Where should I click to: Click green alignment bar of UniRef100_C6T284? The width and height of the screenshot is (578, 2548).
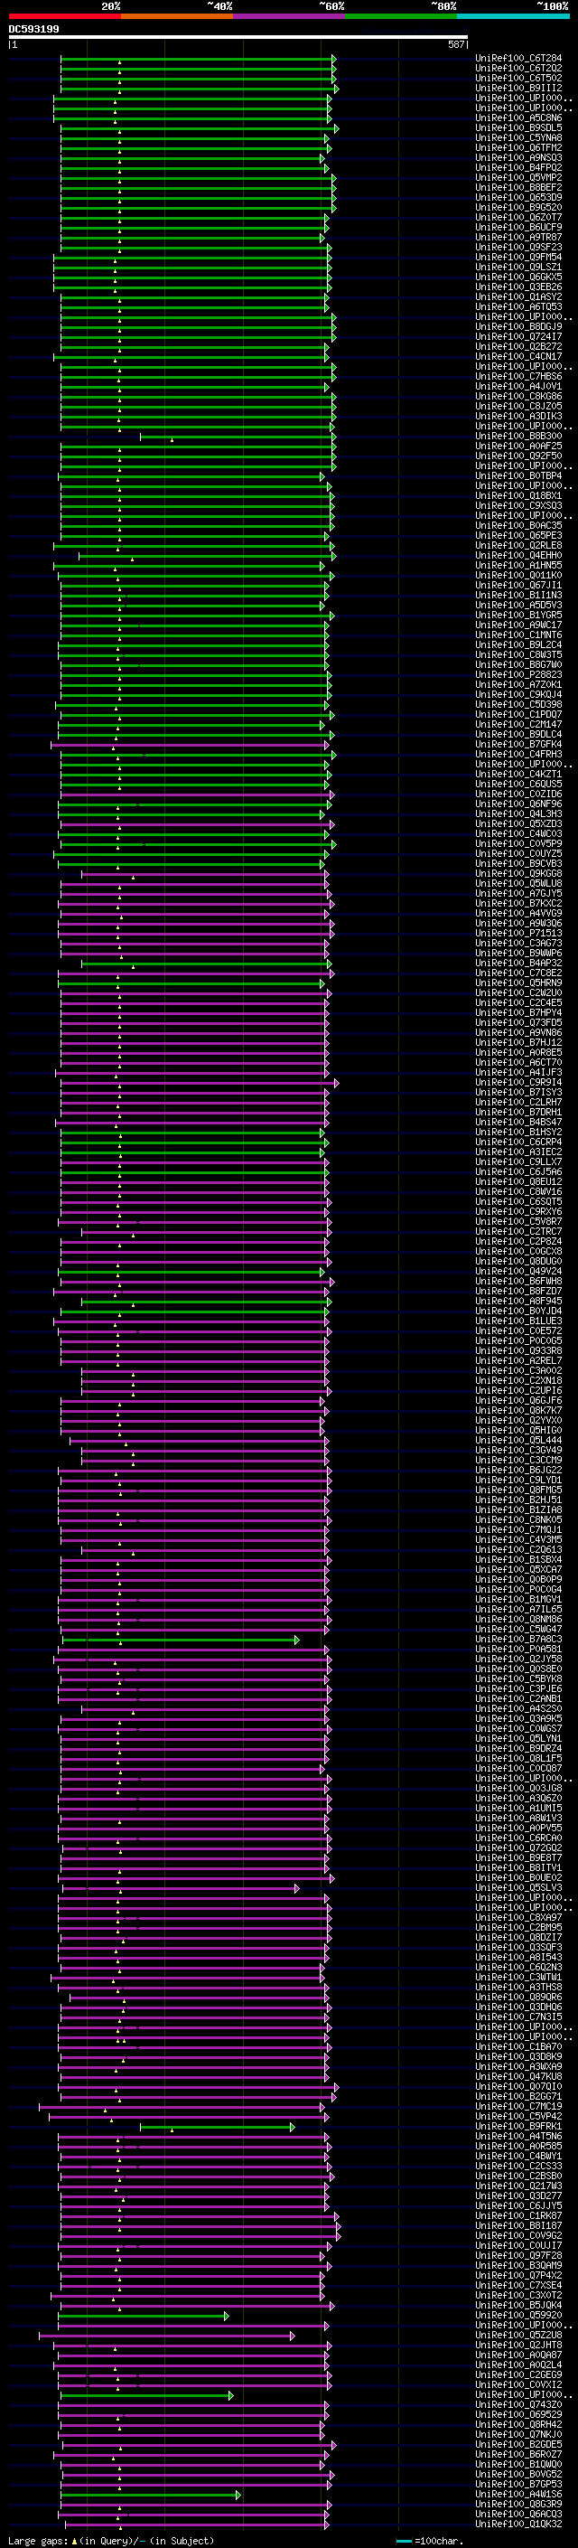(x=198, y=59)
